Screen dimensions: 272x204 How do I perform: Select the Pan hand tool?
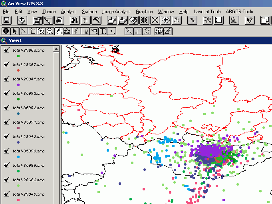tap(59, 31)
